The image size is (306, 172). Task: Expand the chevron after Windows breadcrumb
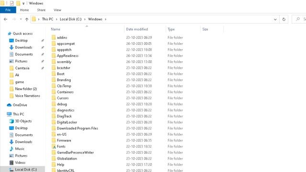106,19
